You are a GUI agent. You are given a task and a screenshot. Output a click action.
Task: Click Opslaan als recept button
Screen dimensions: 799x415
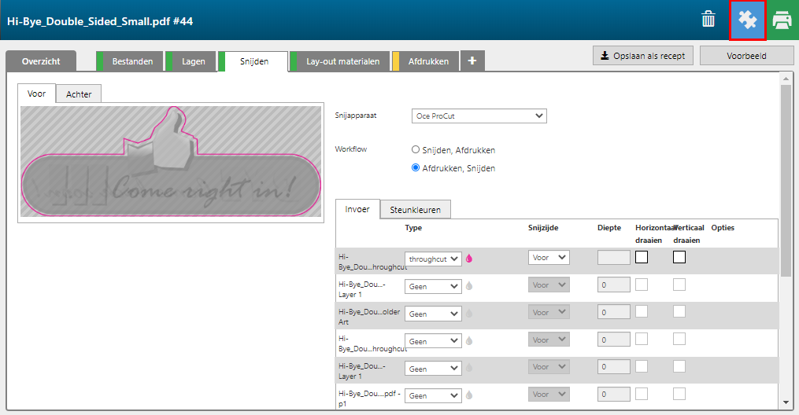pos(642,56)
